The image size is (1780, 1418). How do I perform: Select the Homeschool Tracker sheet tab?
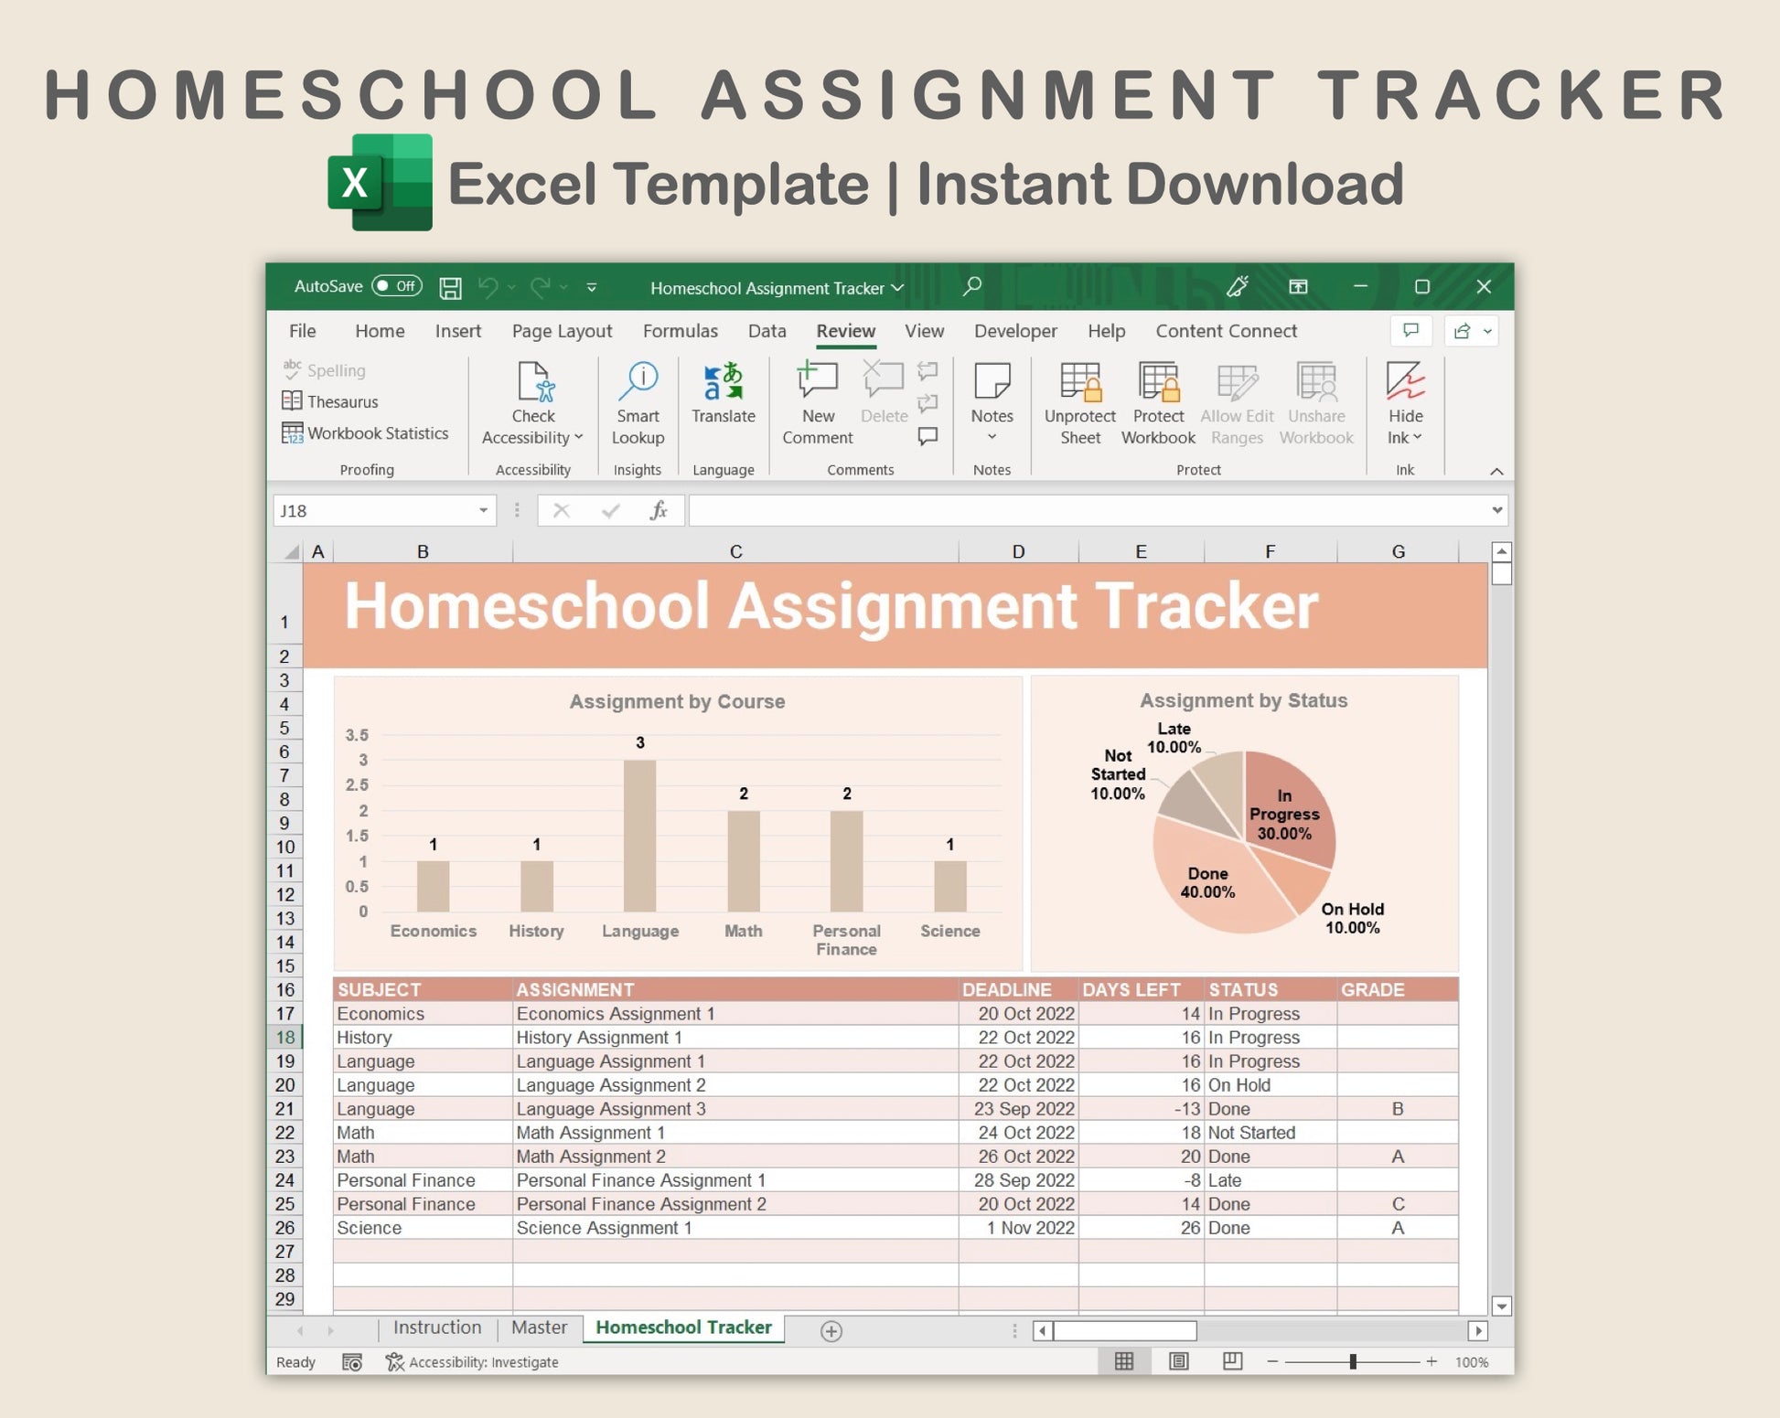683,1327
